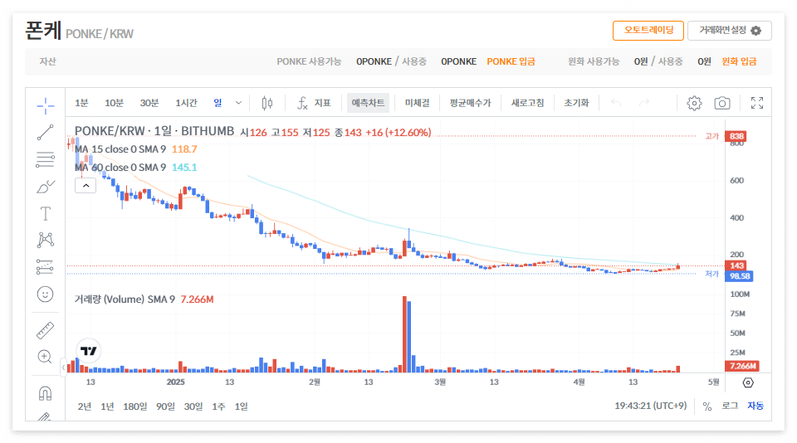
Task: Click 원화 입금 link
Action: [x=739, y=61]
